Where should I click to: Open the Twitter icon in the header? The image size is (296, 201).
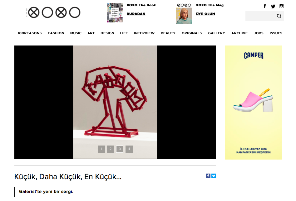pyautogui.click(x=273, y=7)
